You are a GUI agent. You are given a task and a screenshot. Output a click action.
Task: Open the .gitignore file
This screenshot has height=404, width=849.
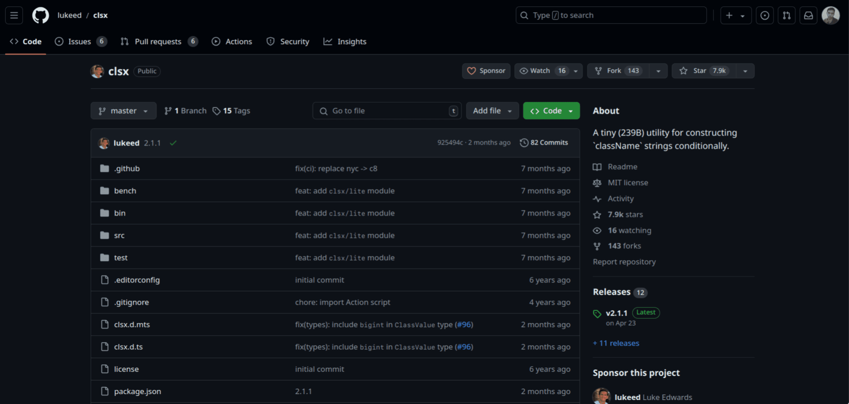pyautogui.click(x=131, y=302)
